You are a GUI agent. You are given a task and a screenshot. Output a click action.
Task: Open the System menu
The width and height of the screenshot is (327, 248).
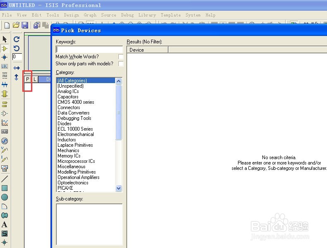click(193, 15)
